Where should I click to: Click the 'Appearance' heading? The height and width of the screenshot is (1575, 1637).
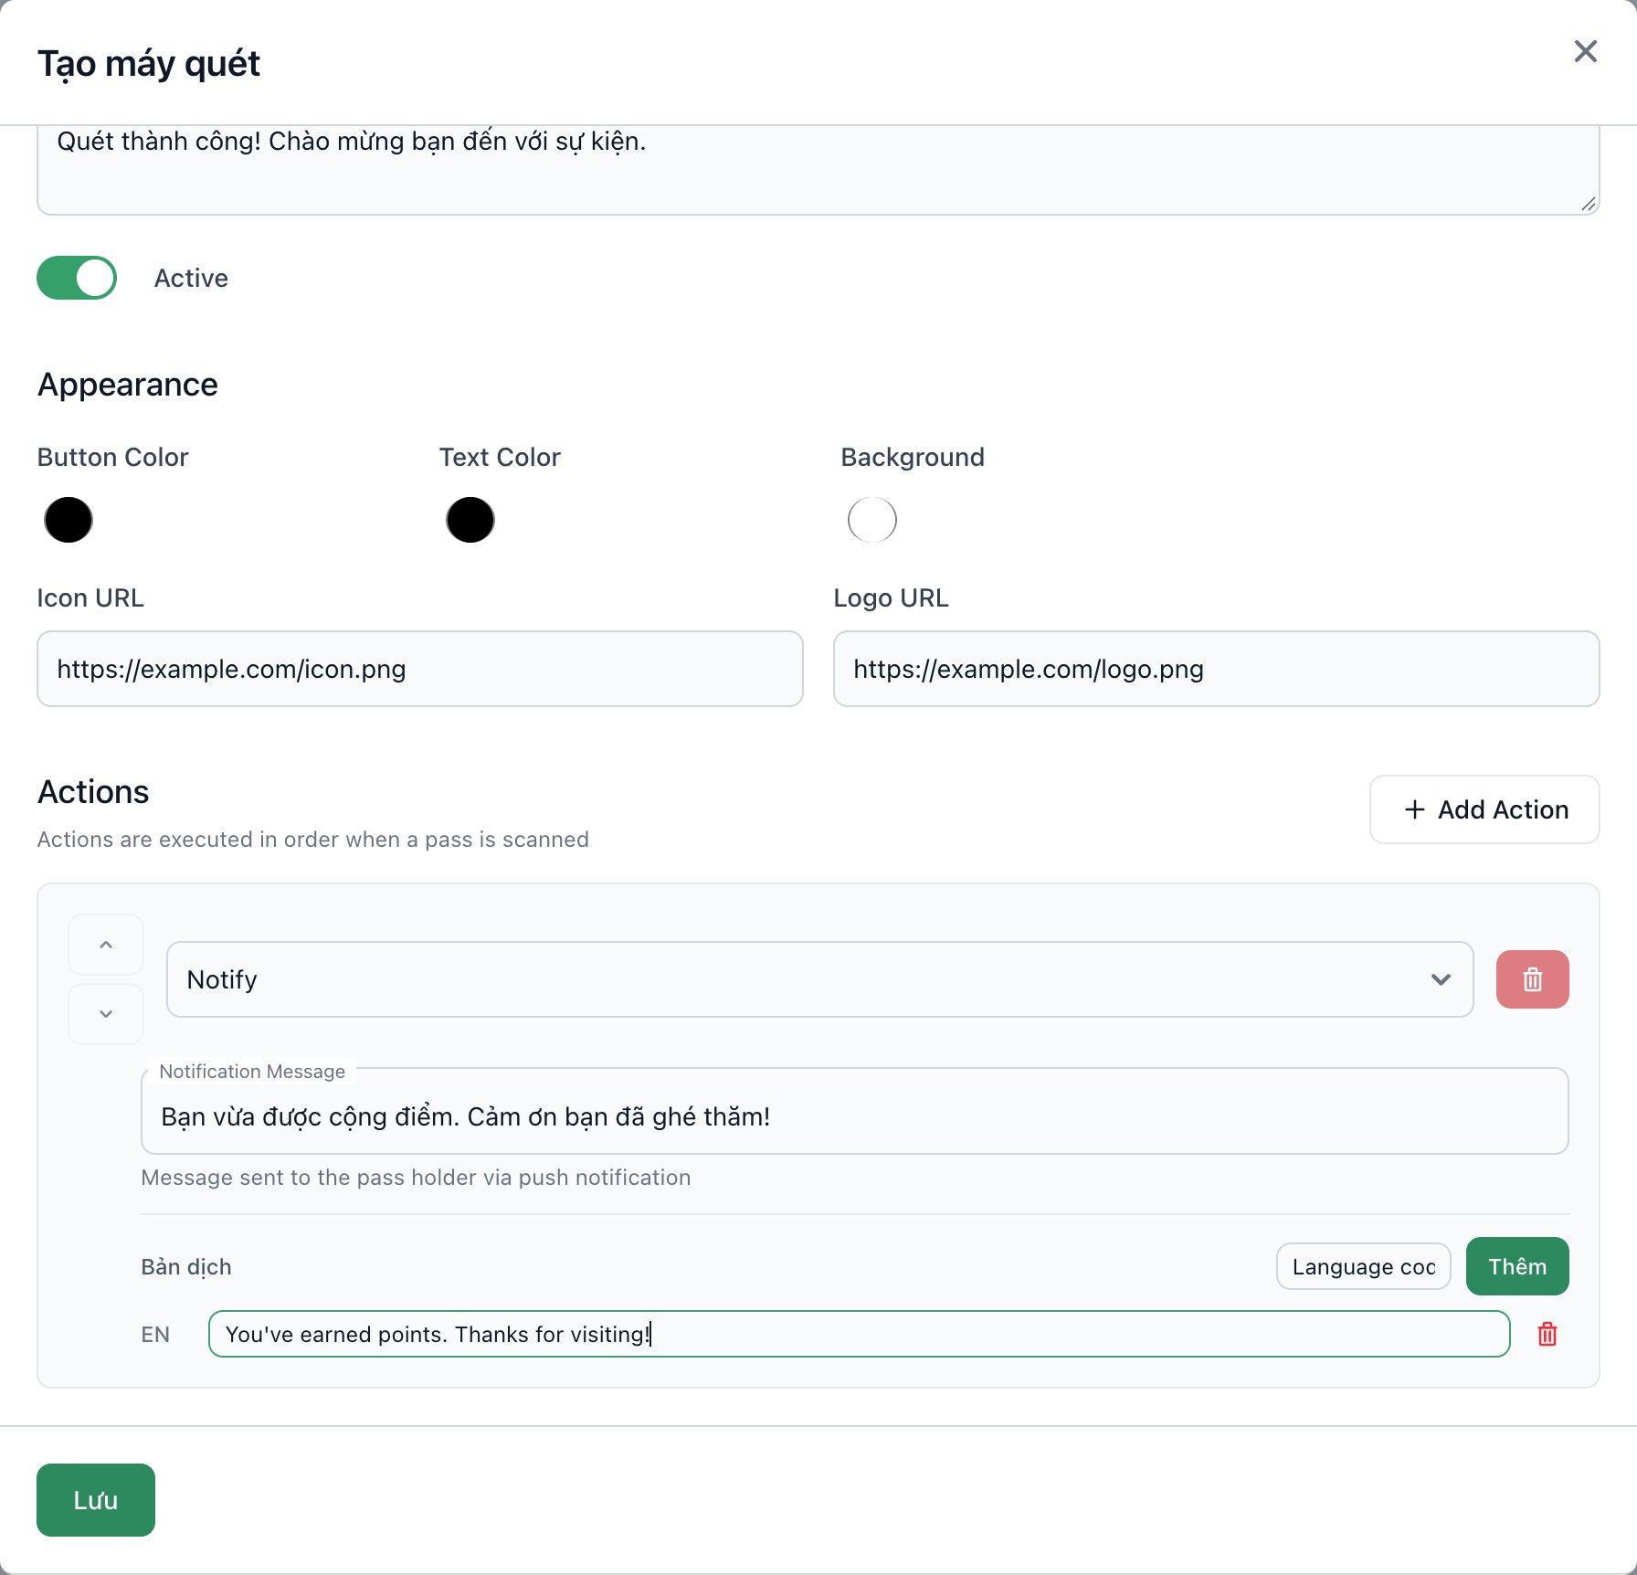[128, 385]
